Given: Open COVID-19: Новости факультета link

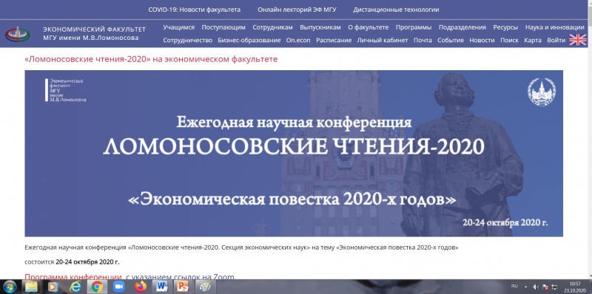Looking at the screenshot, I should point(194,10).
